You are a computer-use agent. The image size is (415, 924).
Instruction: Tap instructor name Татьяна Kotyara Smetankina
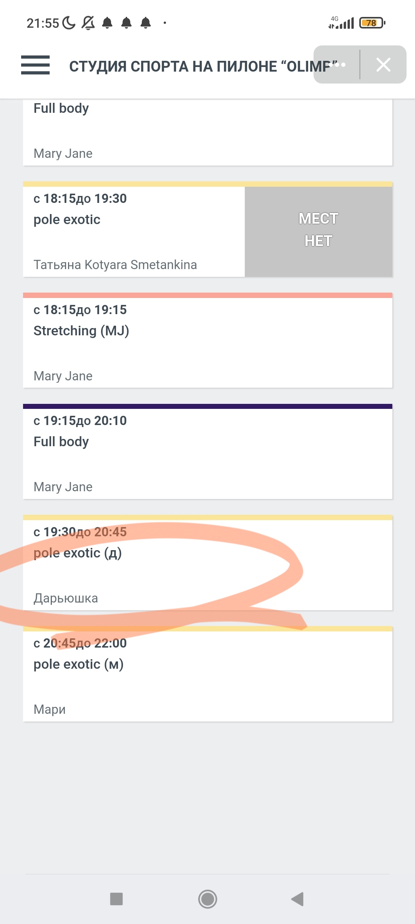tap(115, 265)
